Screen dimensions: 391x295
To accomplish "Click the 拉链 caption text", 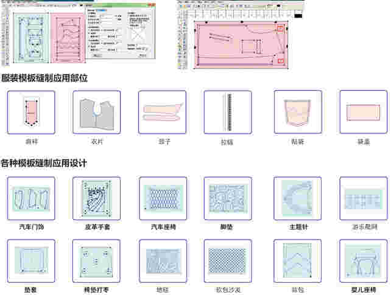I will tap(227, 142).
